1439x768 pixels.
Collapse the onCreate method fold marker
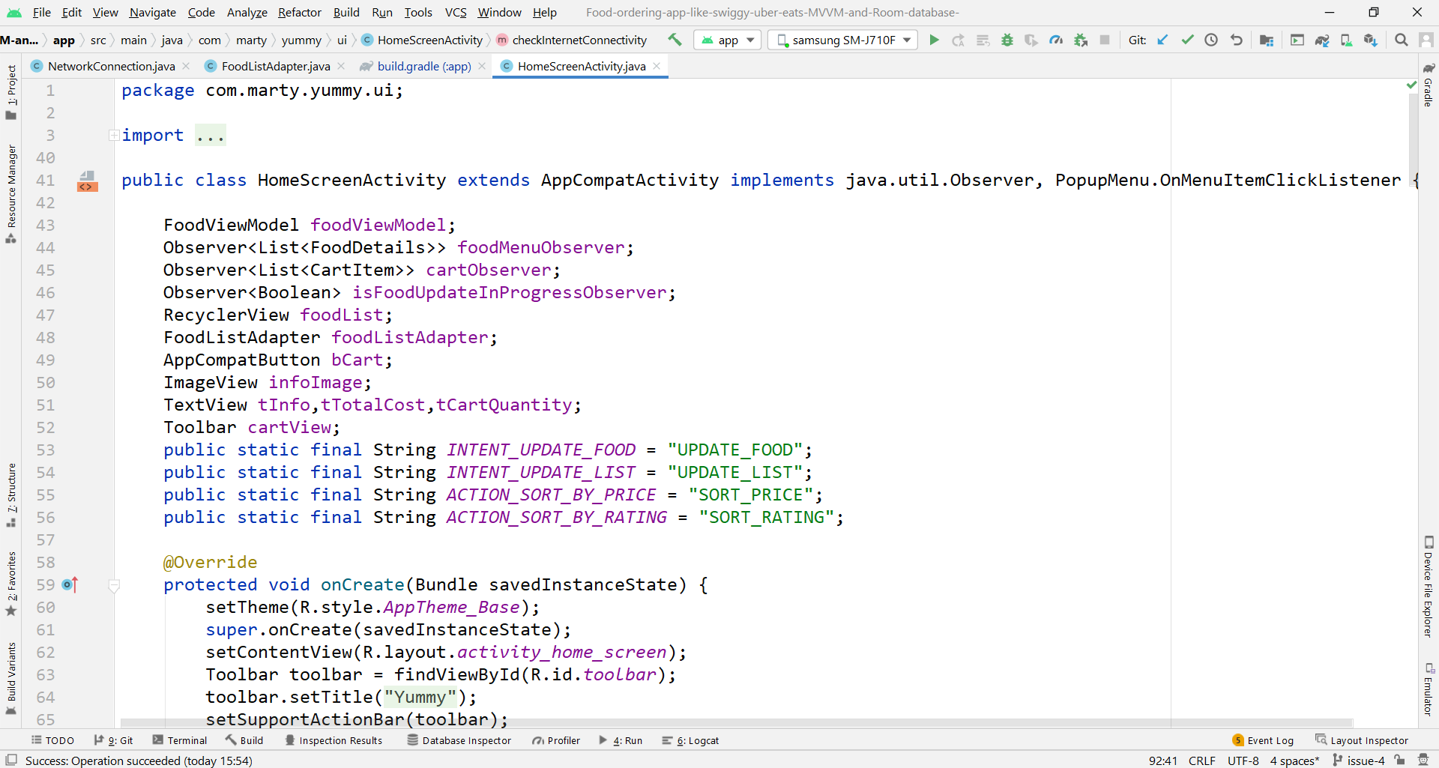[114, 585]
